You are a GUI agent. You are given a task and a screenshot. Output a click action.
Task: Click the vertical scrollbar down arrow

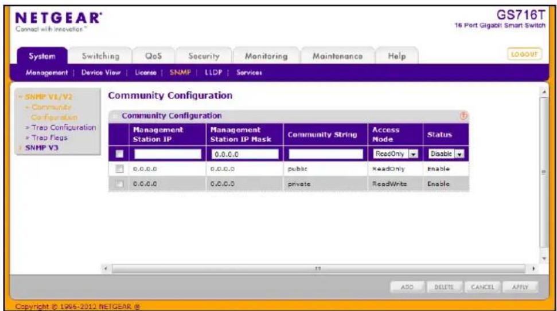click(544, 258)
